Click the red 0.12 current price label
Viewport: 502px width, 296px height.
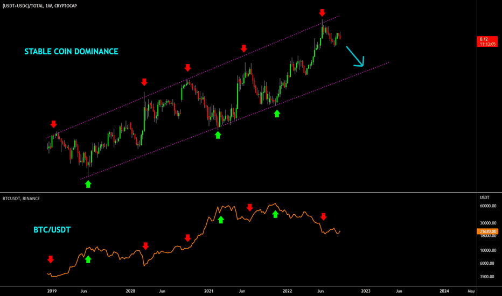point(487,41)
